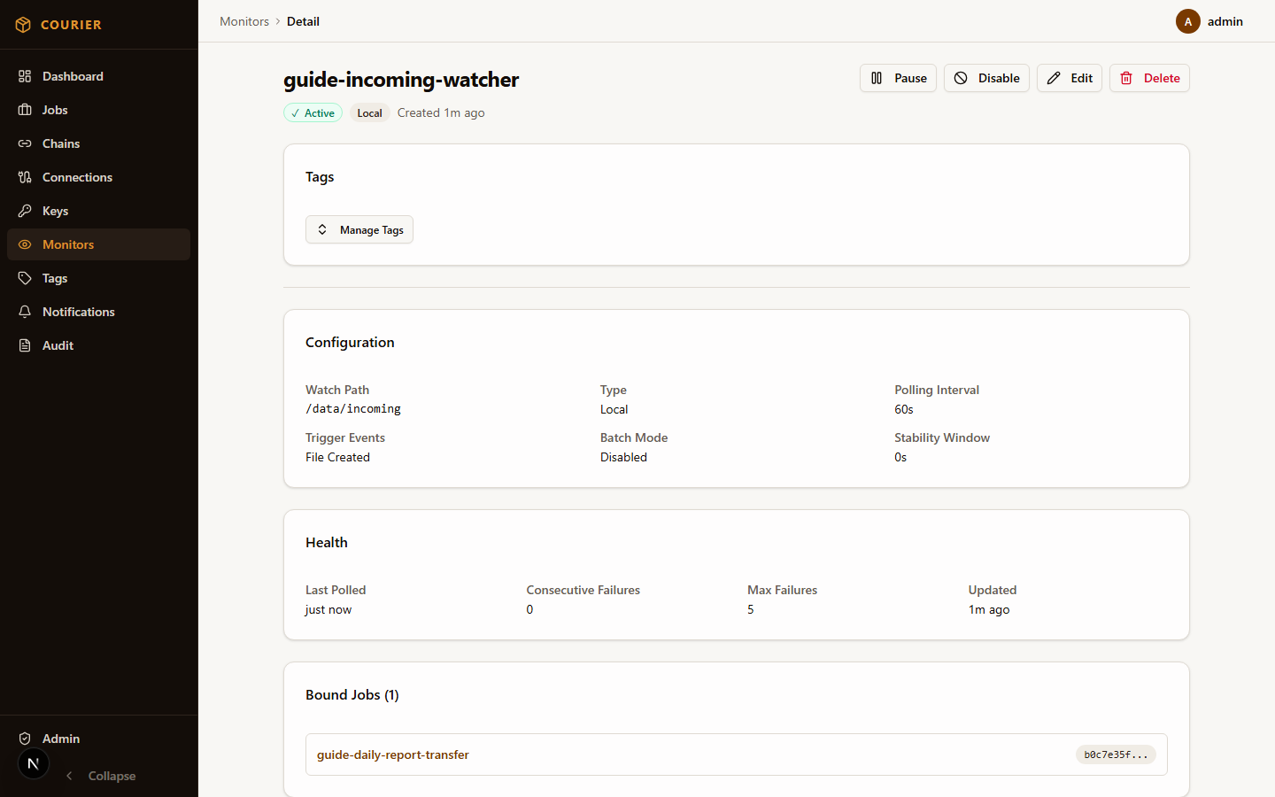Delete this monitor
1275x797 pixels.
(1149, 78)
